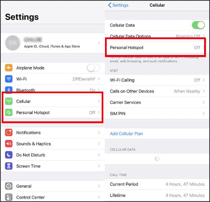
Task: Open the Apple ID profile avatar
Action: click(13, 43)
